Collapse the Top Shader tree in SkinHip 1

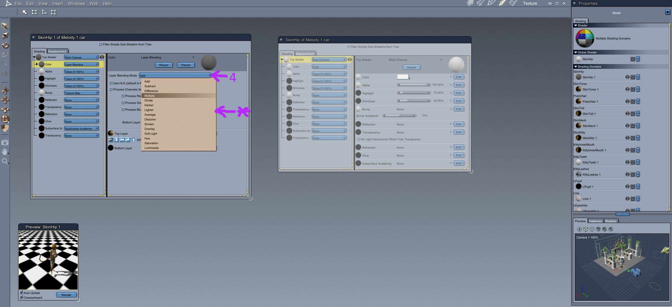coord(34,57)
